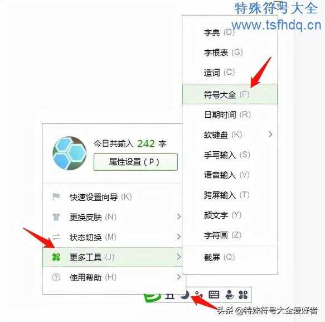Click the green clover icon beside 更多工具
The height and width of the screenshot is (322, 325).
pos(56,257)
